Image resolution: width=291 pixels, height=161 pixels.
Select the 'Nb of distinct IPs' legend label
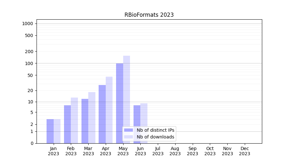point(155,130)
